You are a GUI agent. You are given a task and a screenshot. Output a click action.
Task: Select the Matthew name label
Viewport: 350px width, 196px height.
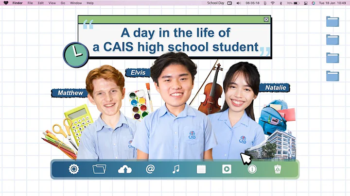click(70, 93)
